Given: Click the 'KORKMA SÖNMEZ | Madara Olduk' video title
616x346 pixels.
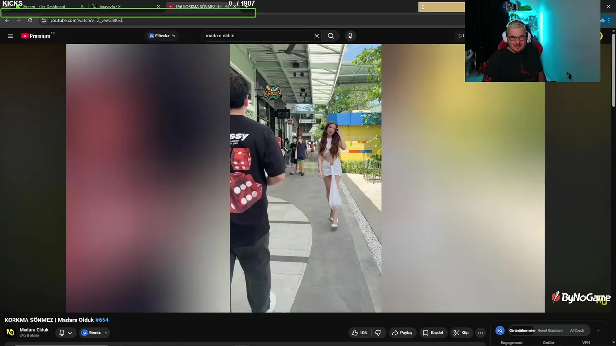Looking at the screenshot, I should coord(49,320).
